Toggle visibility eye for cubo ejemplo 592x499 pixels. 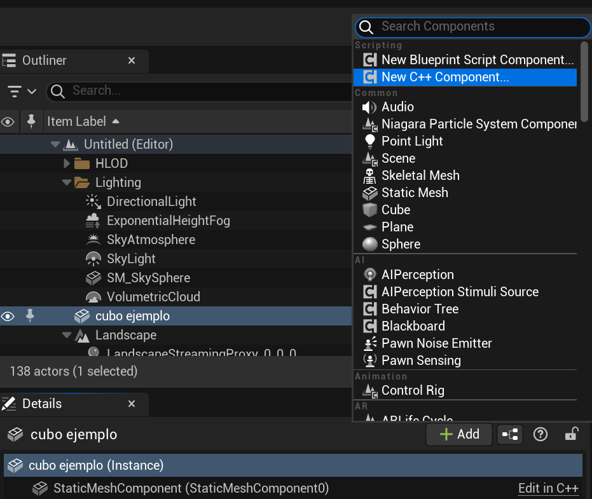pyautogui.click(x=7, y=316)
